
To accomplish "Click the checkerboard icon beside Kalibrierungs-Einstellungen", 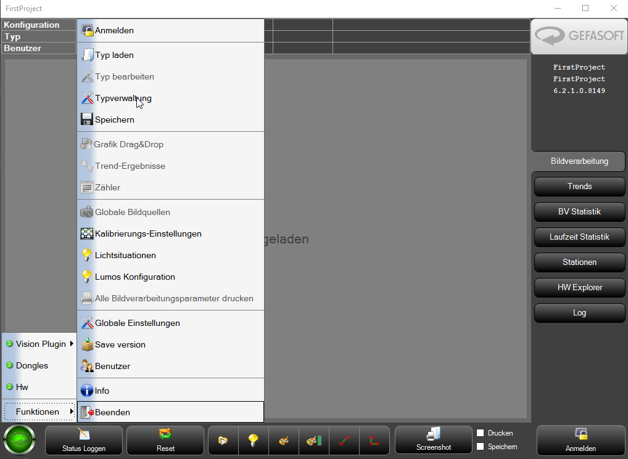I will [x=87, y=234].
